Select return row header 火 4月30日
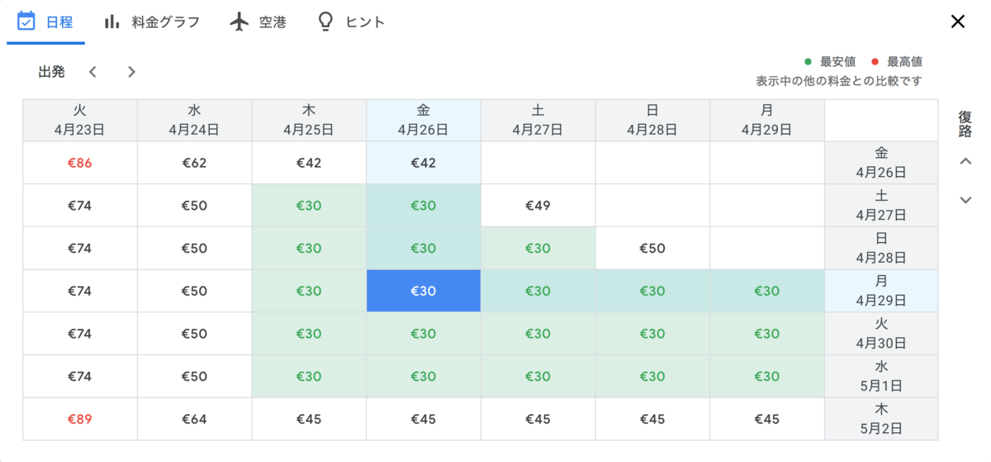991x462 pixels. coord(881,334)
